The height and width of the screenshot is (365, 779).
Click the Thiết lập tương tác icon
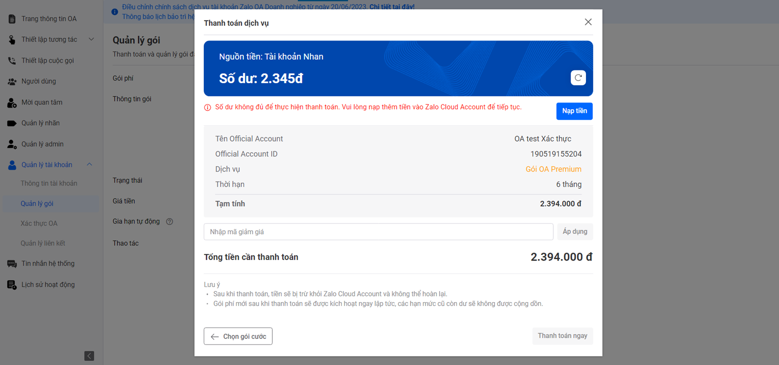(x=12, y=40)
